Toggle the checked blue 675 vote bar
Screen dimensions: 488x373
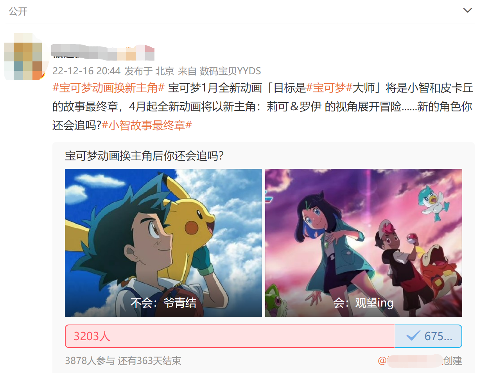(x=429, y=336)
